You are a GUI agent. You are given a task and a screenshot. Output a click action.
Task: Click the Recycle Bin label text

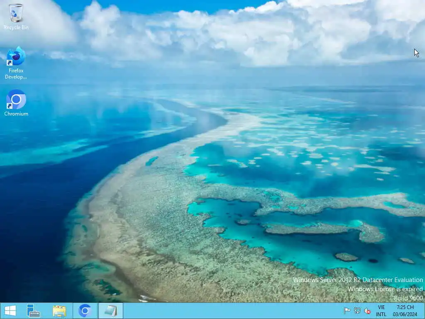point(16,27)
